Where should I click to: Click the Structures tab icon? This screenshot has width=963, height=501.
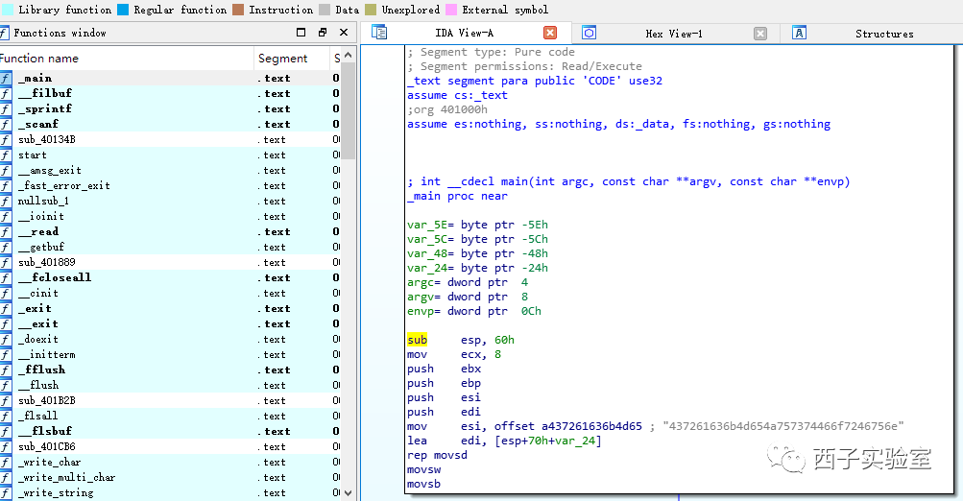799,33
